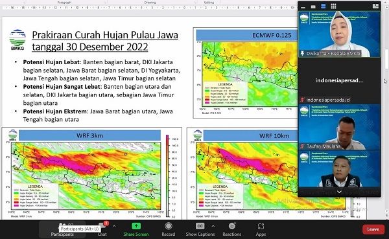
Task: Click the LEGENDA box in the ECMWF map
Action: 225,93
